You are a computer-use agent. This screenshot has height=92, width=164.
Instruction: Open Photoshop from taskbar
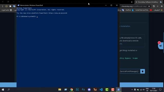click(77, 90)
